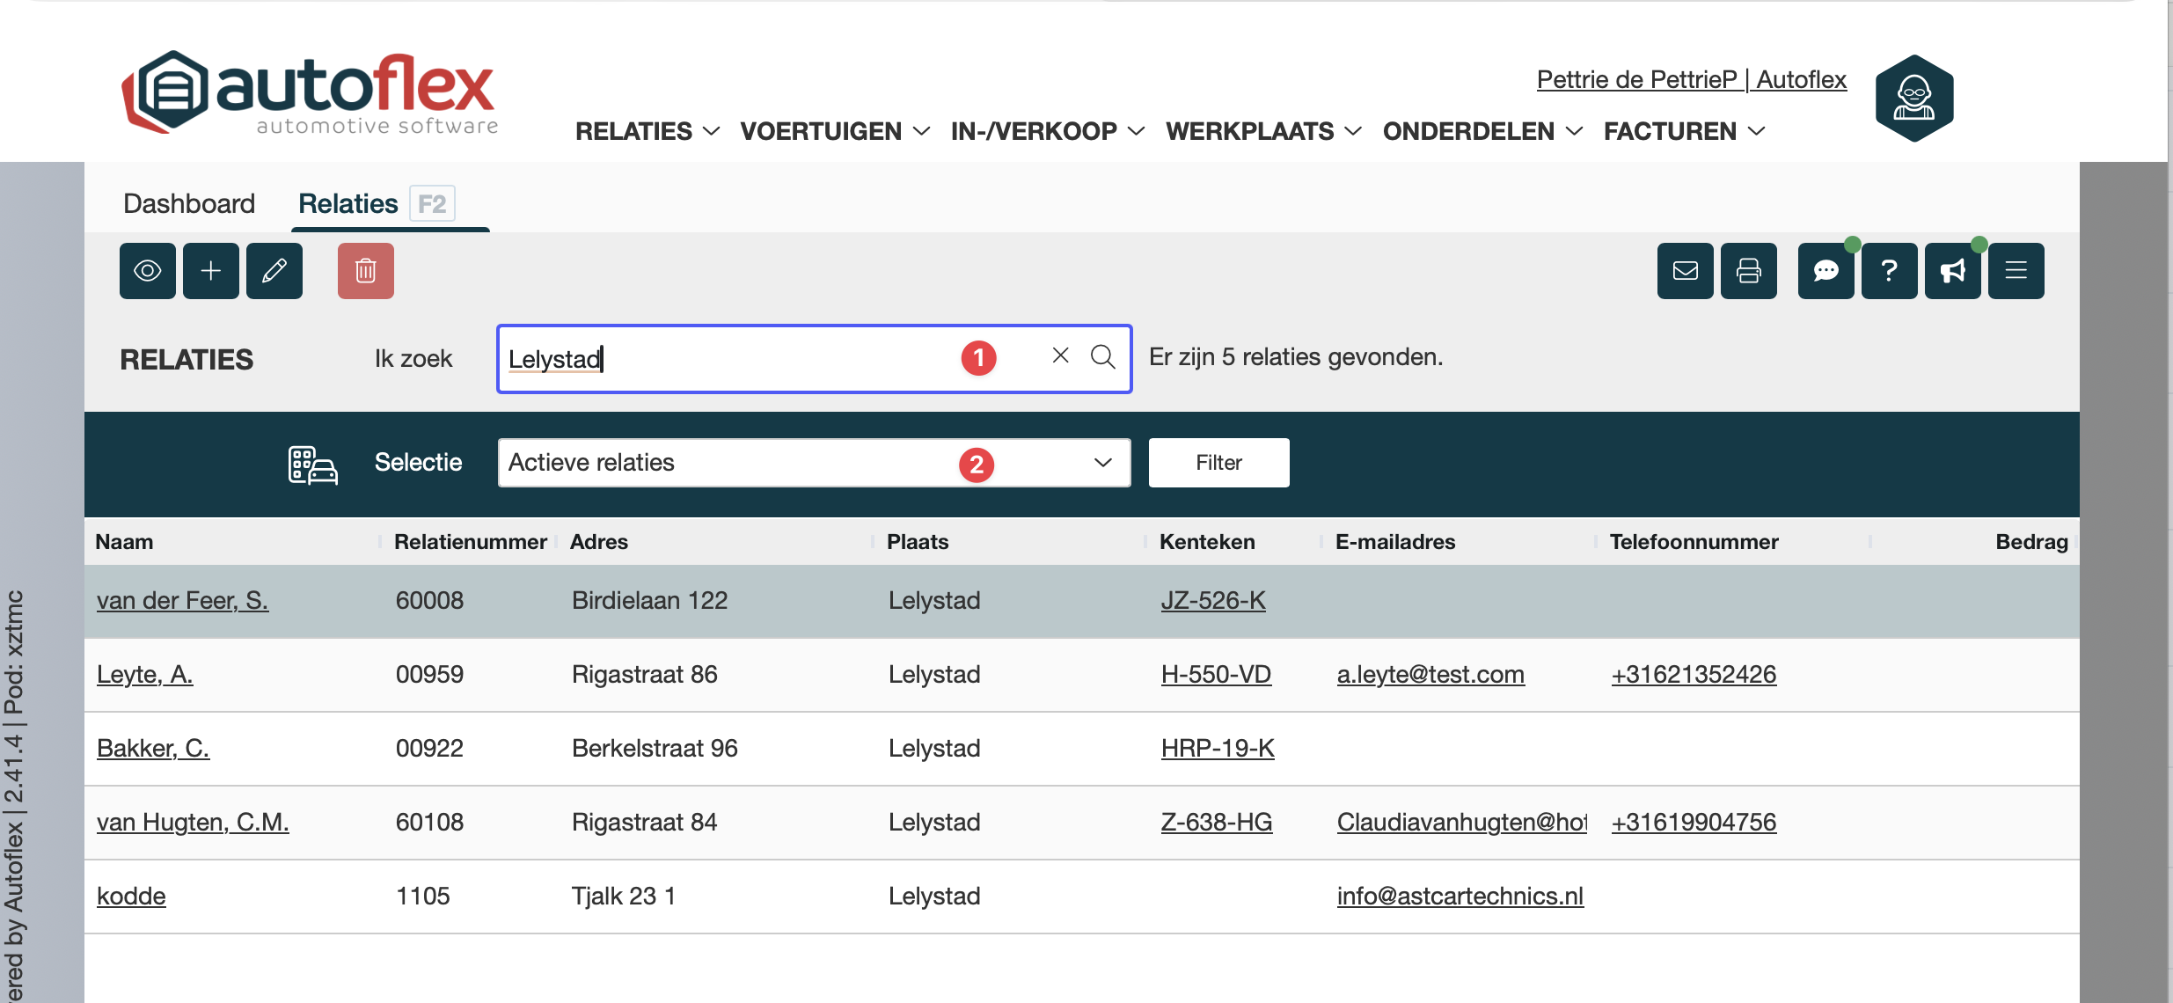
Task: Call phone number +31619904756
Action: (x=1694, y=822)
